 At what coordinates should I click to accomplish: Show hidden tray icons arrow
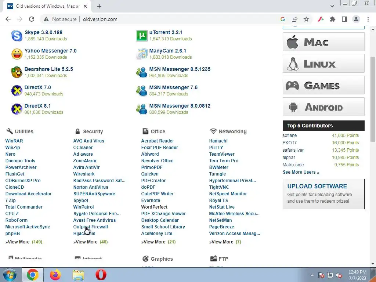[312, 275]
